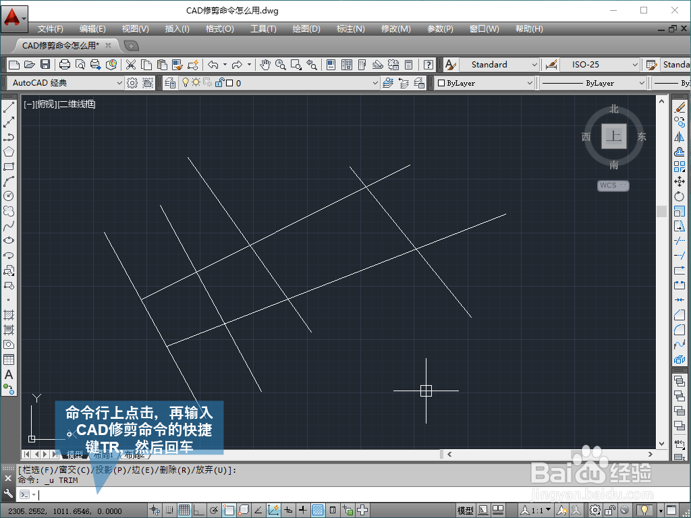
Task: Open the Help question mark icon
Action: click(x=428, y=65)
